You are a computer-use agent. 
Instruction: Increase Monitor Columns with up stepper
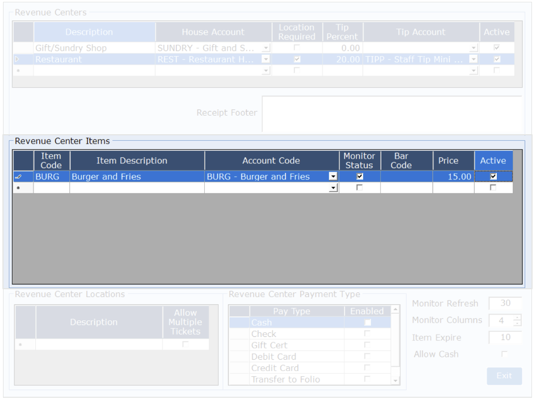516,317
